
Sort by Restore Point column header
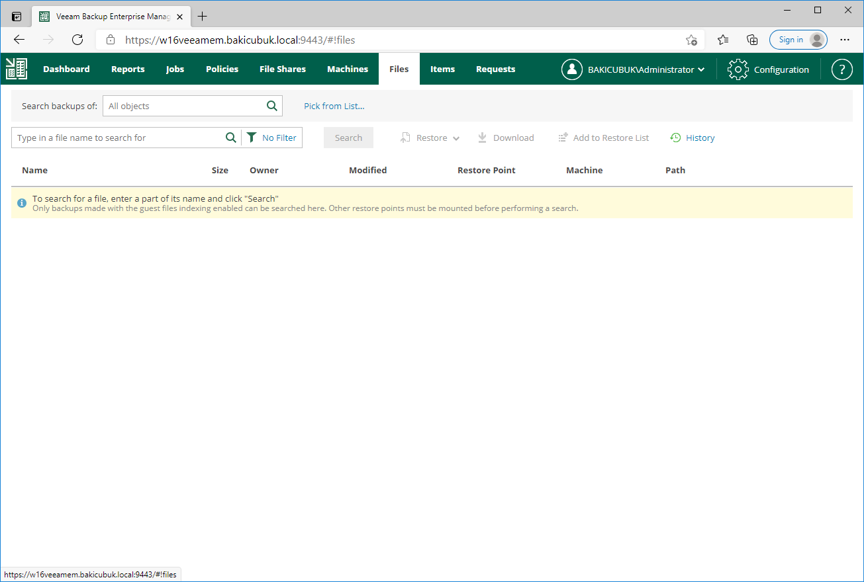(x=487, y=170)
